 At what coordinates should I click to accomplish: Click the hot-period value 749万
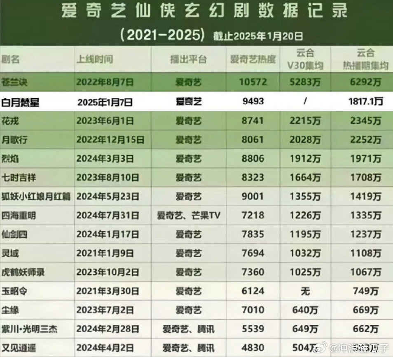pyautogui.click(x=366, y=291)
